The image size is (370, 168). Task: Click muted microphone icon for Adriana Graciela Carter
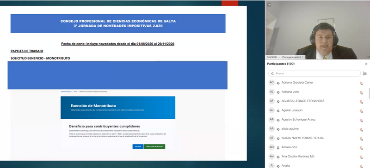361,83
